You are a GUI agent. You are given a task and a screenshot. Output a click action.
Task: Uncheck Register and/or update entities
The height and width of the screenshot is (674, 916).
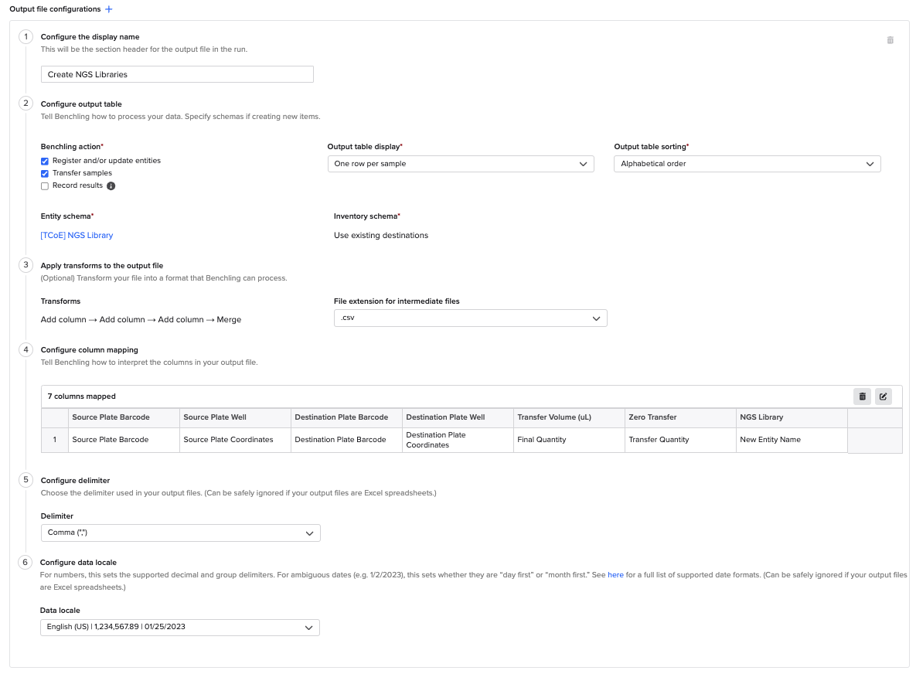tap(44, 162)
